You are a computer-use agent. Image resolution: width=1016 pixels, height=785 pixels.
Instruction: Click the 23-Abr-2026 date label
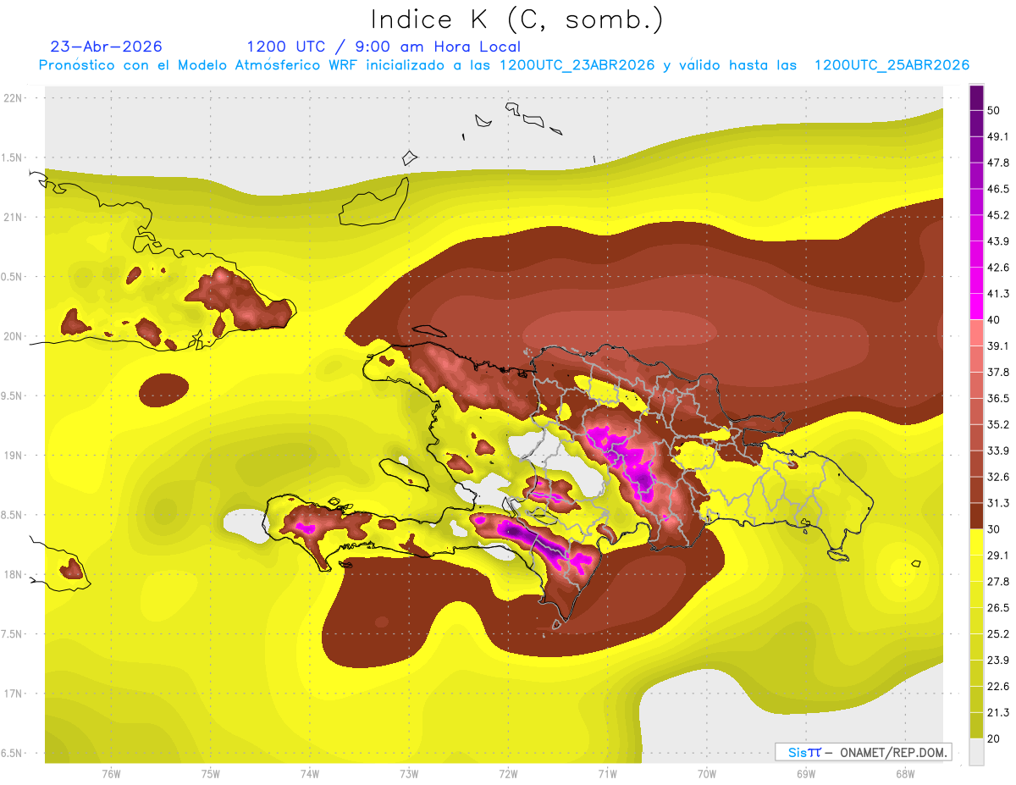[x=107, y=47]
